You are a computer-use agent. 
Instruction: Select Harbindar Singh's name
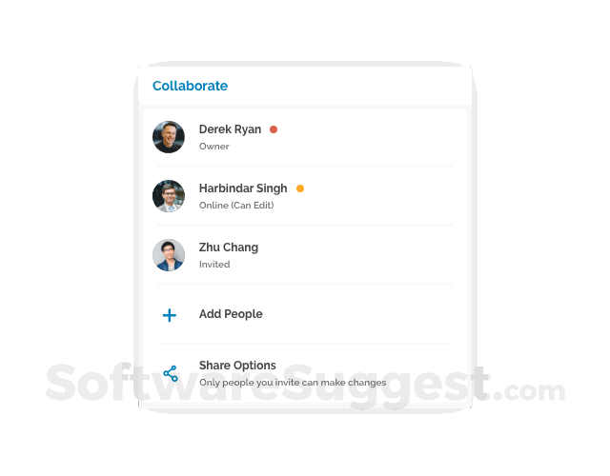point(243,188)
